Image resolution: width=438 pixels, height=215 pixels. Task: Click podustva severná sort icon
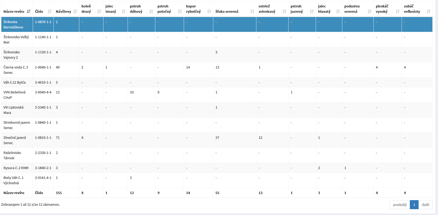pyautogui.click(x=369, y=11)
